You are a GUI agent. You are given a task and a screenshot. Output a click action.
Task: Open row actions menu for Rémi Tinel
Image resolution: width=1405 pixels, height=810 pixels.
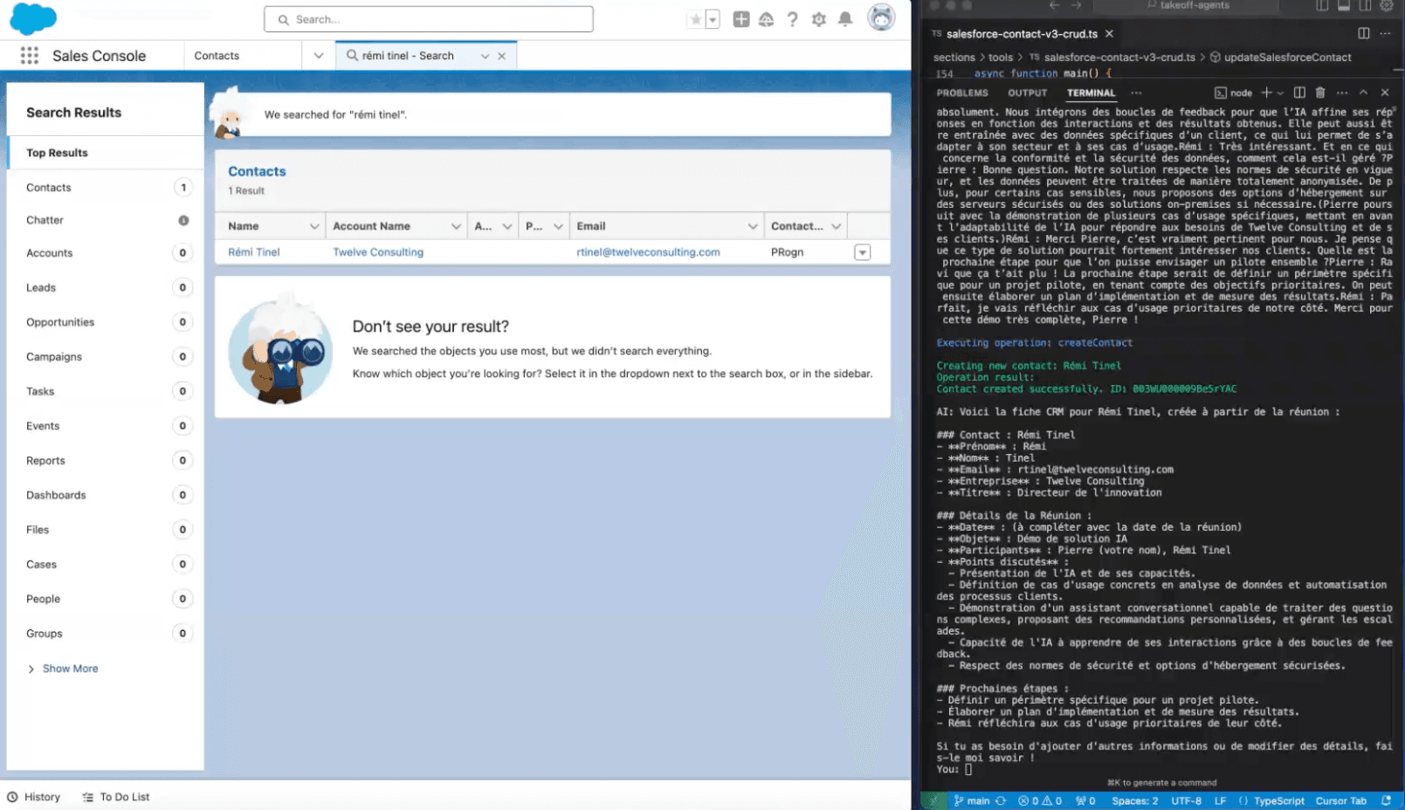coord(862,252)
